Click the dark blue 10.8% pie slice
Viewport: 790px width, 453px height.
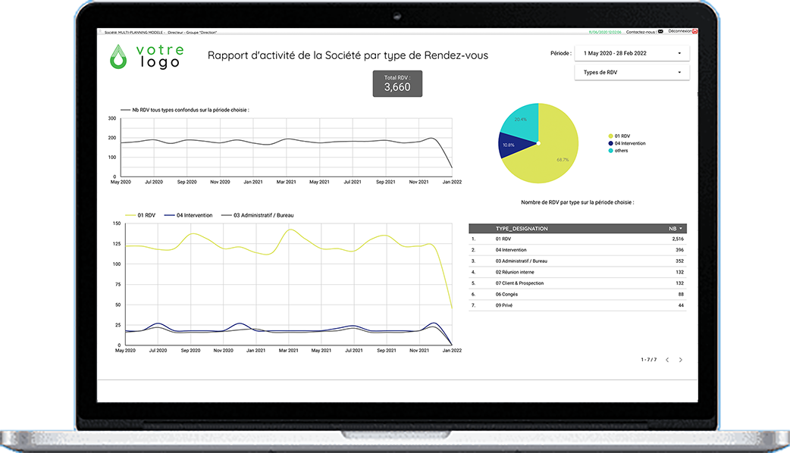pos(513,145)
